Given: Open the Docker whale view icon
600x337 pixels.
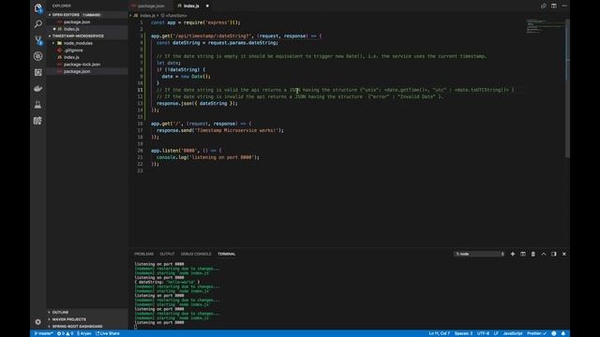Looking at the screenshot, I should coord(37,88).
